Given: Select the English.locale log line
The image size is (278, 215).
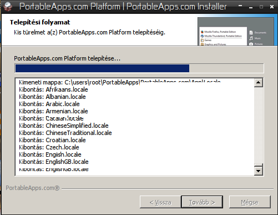Looking at the screenshot, I should [50, 154].
